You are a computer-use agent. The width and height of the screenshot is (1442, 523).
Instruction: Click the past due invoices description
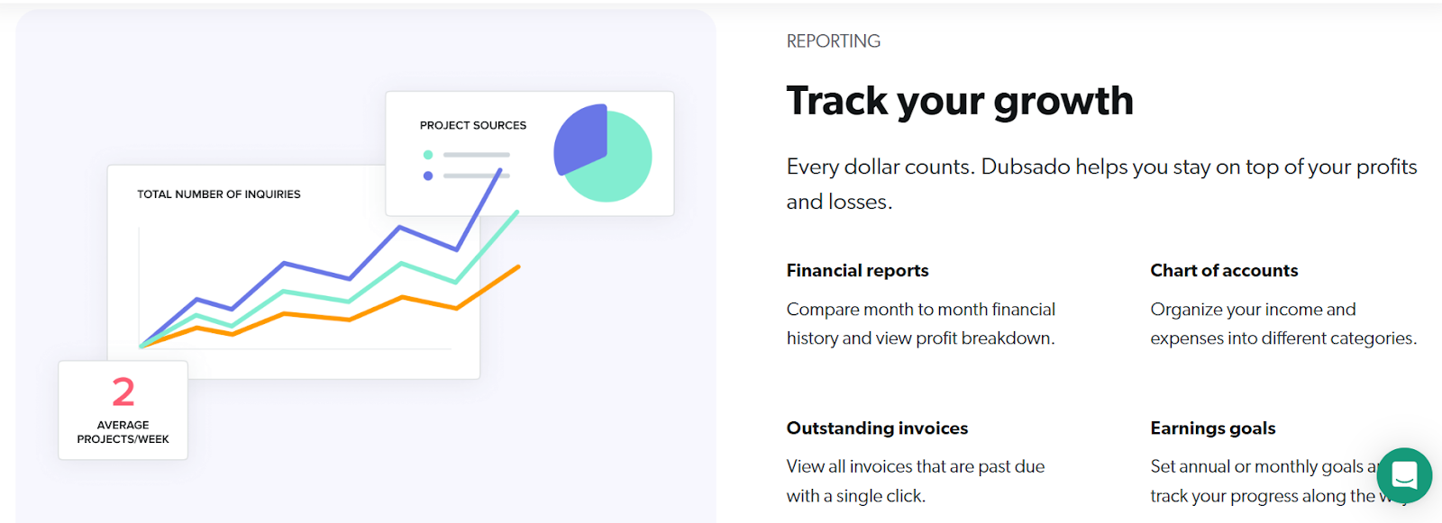pos(916,481)
